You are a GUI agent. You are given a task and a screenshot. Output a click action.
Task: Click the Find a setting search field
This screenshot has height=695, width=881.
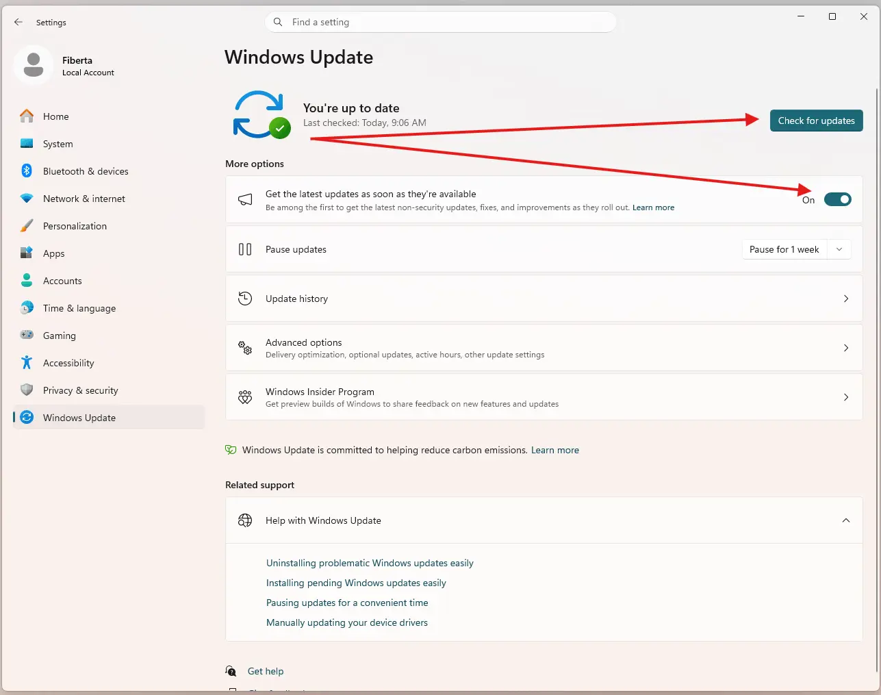[440, 22]
